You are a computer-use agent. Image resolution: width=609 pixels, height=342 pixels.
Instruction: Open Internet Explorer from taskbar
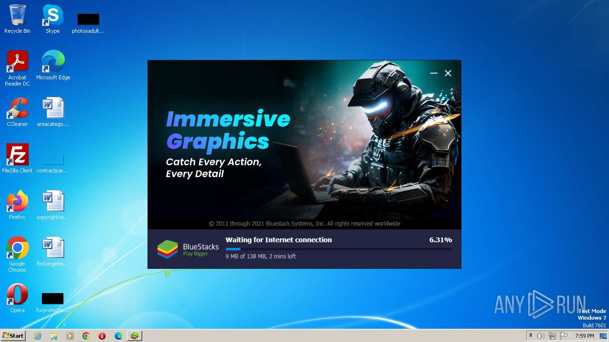tap(38, 336)
